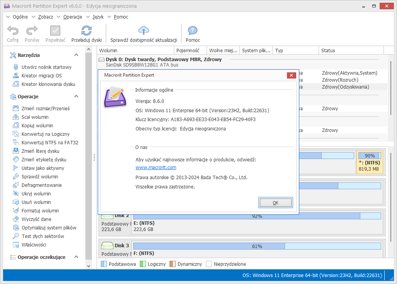The height and width of the screenshot is (284, 397).
Task: Click OK in the about dialog
Action: point(275,203)
